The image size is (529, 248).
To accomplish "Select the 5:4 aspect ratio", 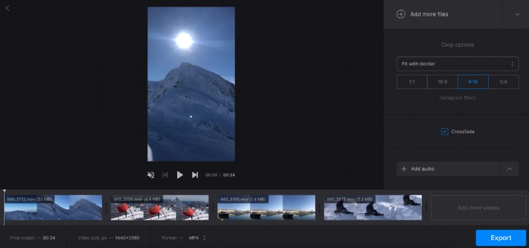I will coord(503,82).
